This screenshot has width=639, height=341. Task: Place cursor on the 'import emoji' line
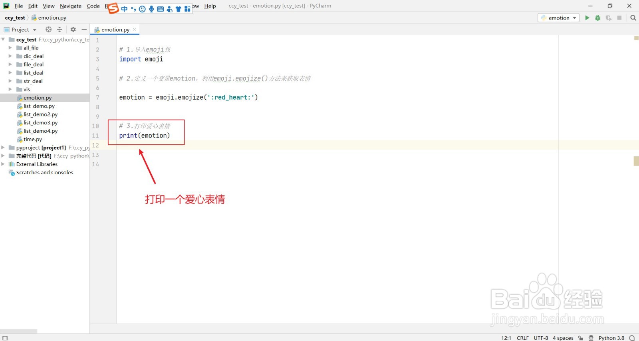[x=141, y=59]
